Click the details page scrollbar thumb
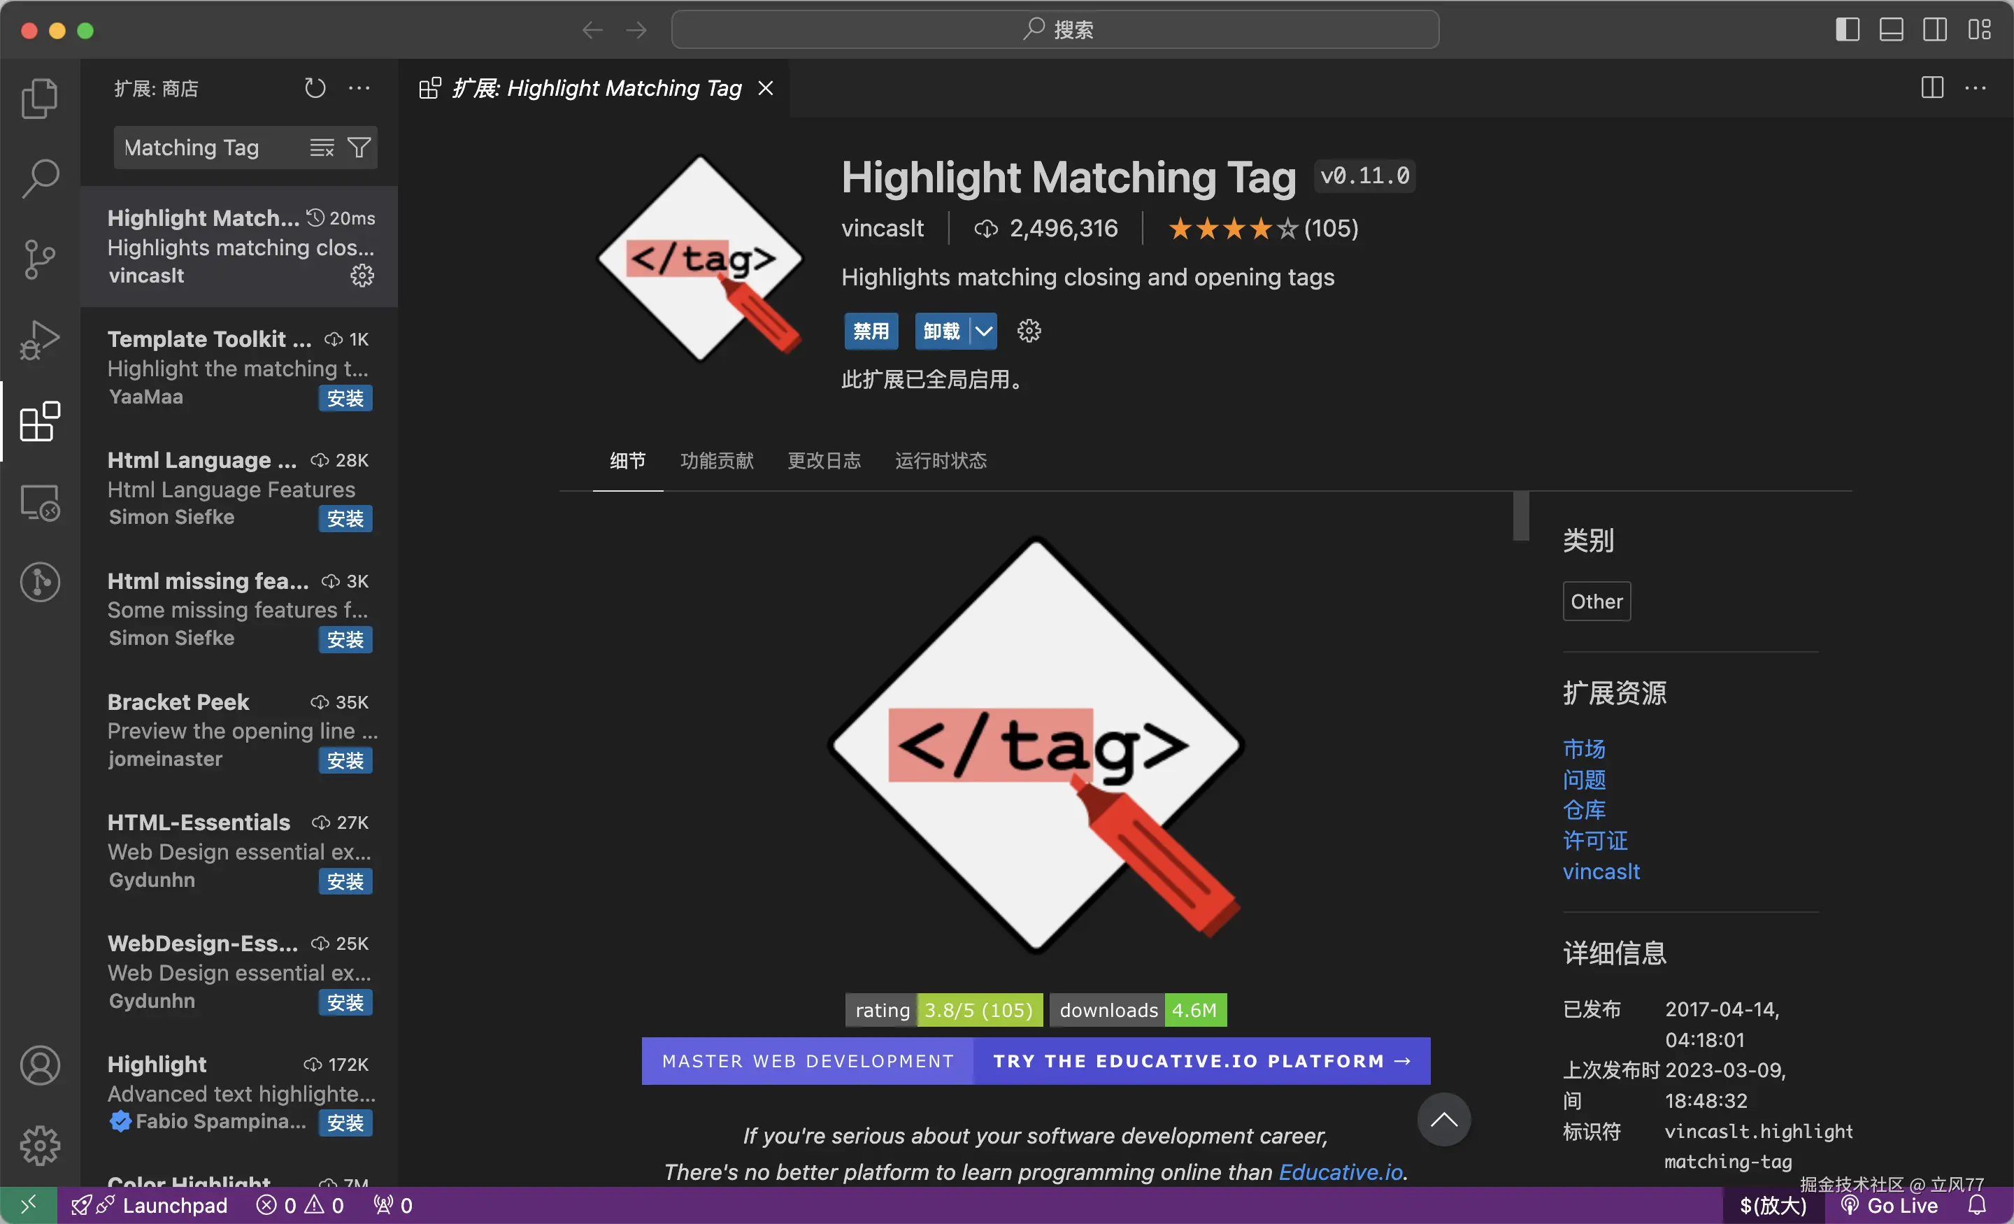Image resolution: width=2014 pixels, height=1224 pixels. coord(1520,515)
